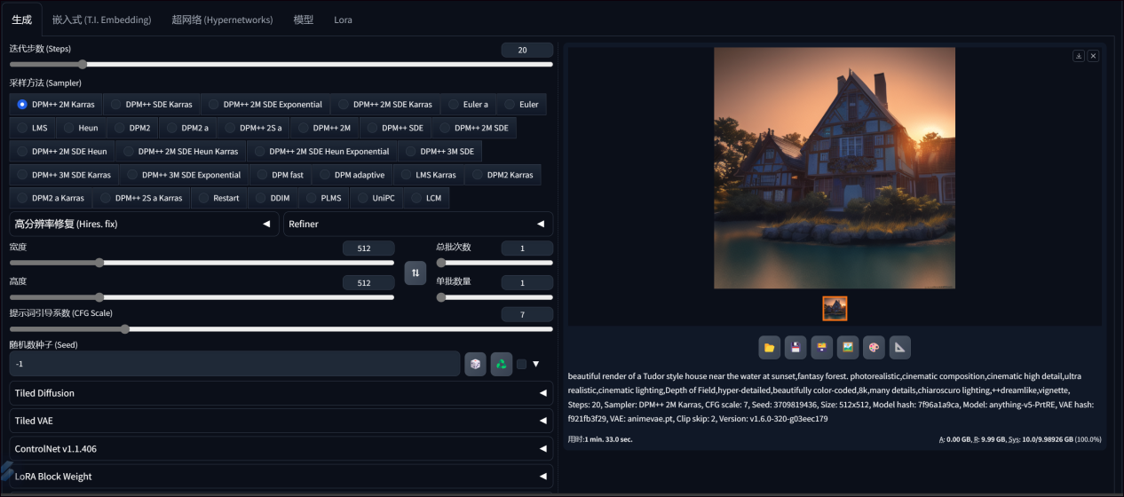Click the CFG Scale slider track
The height and width of the screenshot is (497, 1124).
pos(281,329)
